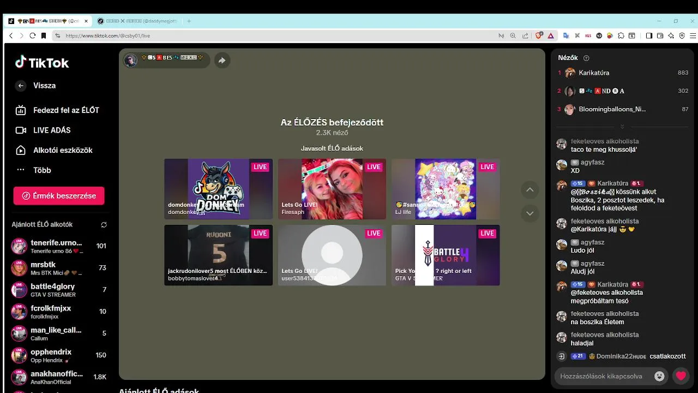Open anakhanofficial live creator
Screen dimensions: 698x393
[x=59, y=377]
